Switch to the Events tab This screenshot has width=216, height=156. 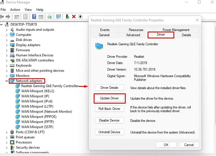click(x=105, y=30)
